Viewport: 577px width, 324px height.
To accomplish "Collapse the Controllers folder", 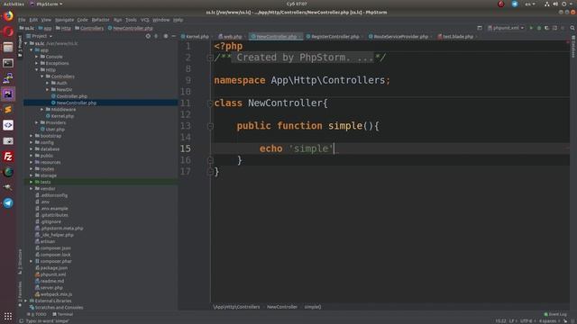I will pos(42,76).
